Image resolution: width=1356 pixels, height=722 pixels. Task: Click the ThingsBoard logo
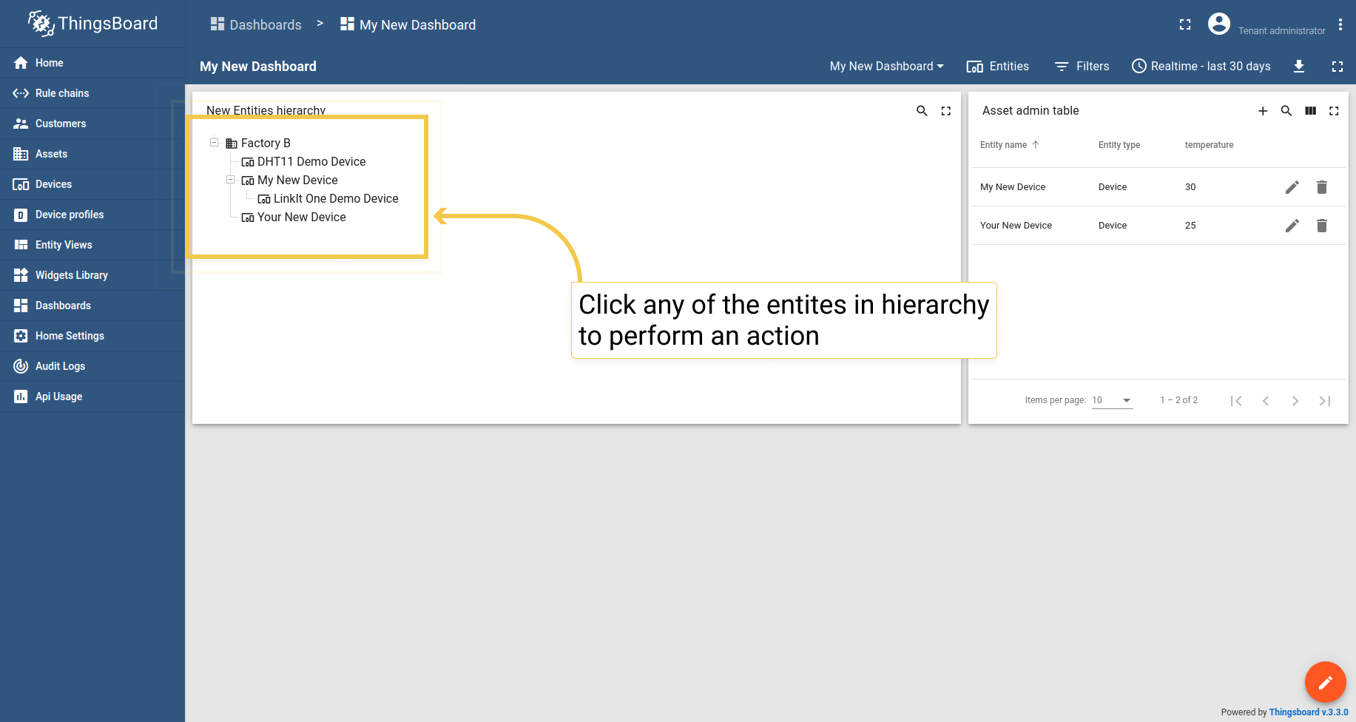pos(92,24)
